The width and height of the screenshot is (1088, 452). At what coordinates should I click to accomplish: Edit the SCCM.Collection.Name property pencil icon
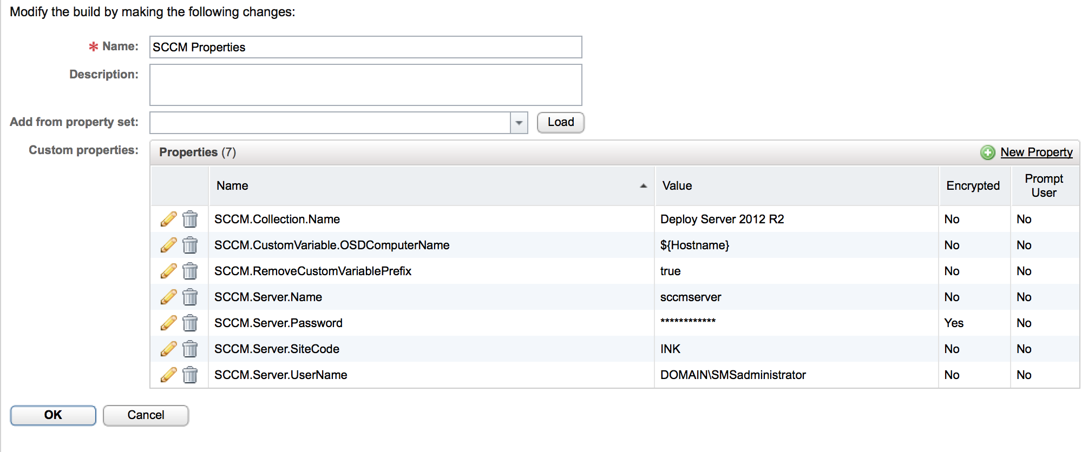point(168,219)
